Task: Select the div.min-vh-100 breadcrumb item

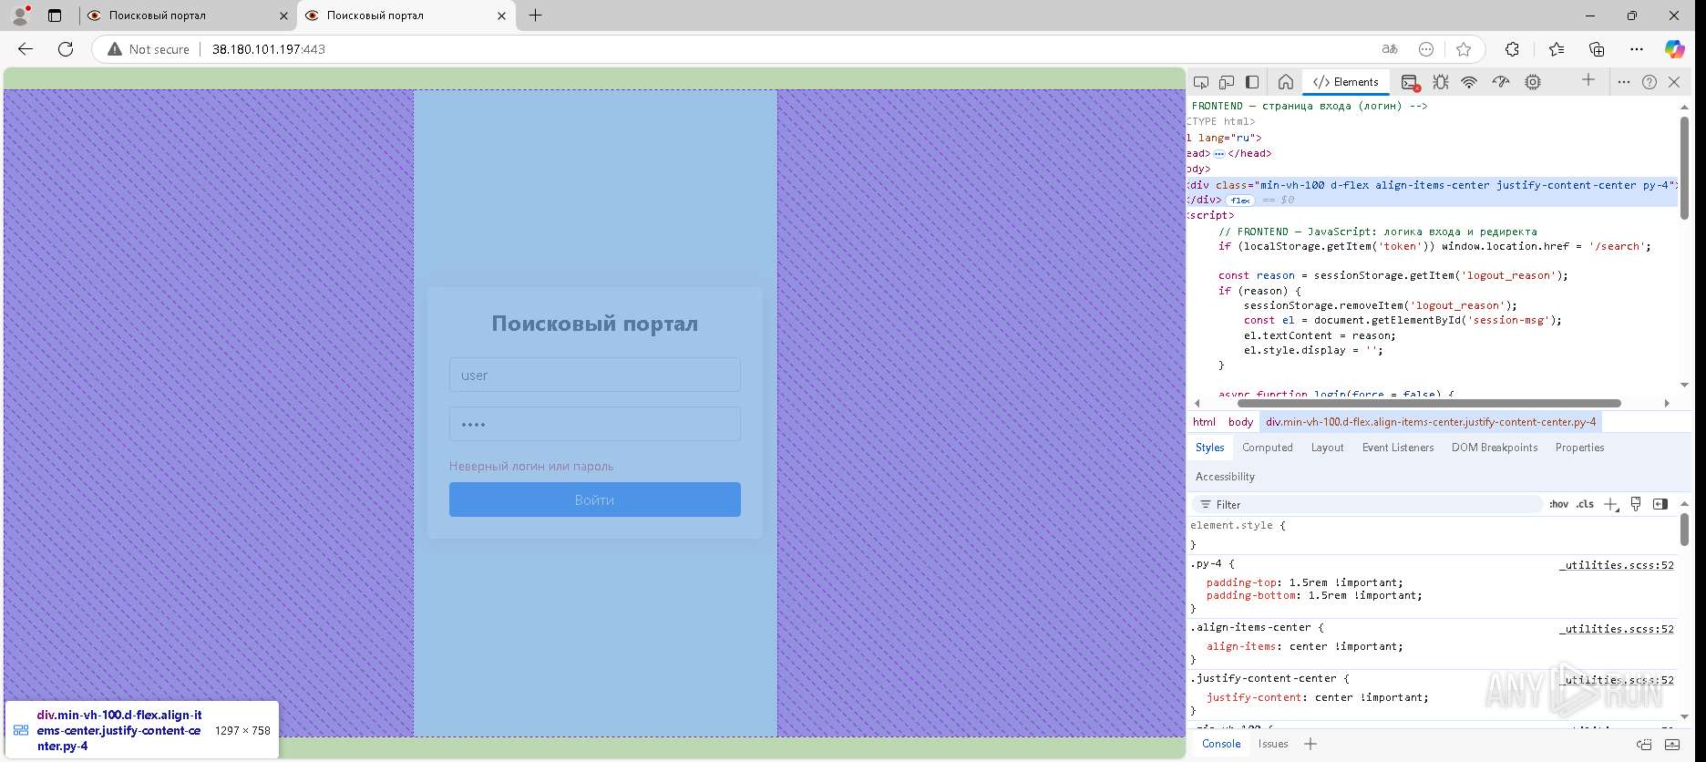Action: 1431,422
